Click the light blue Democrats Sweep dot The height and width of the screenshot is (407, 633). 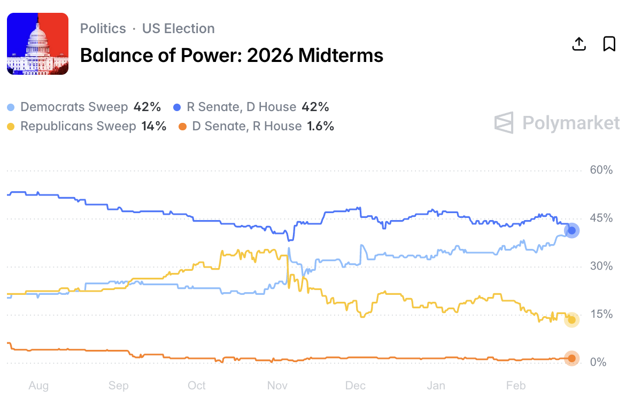click(11, 107)
